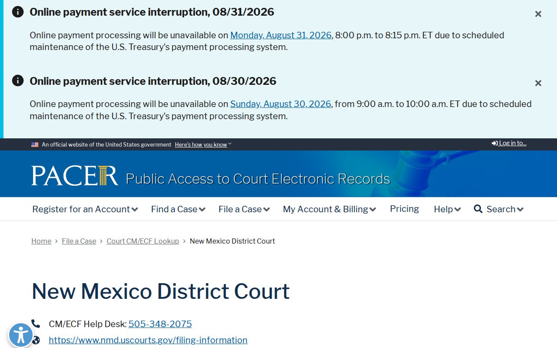Click "An official website of the United States government" text
The image size is (557, 348).
107,145
